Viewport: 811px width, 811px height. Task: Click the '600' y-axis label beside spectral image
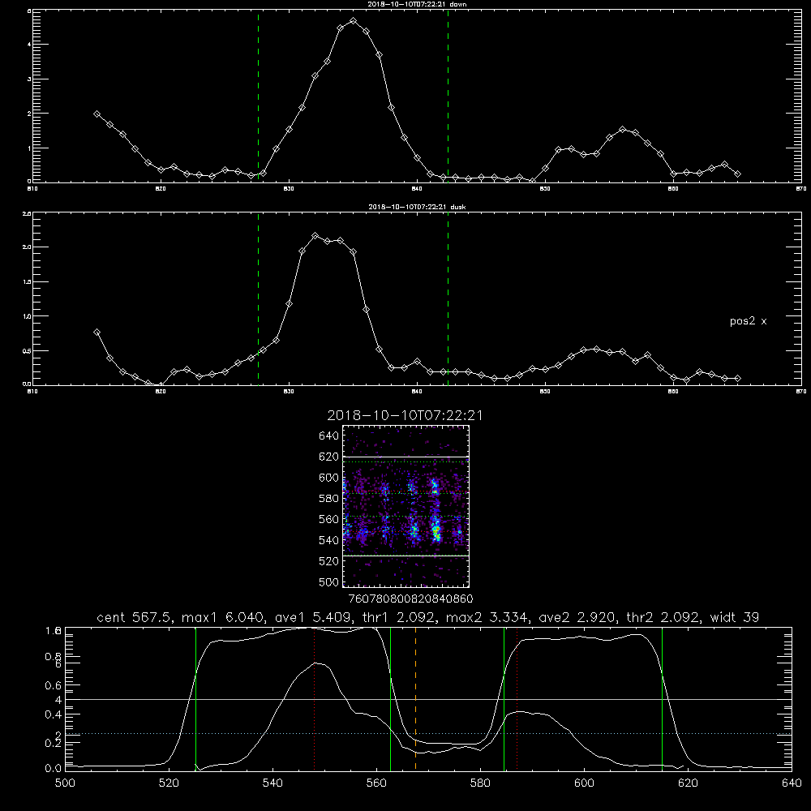point(328,478)
